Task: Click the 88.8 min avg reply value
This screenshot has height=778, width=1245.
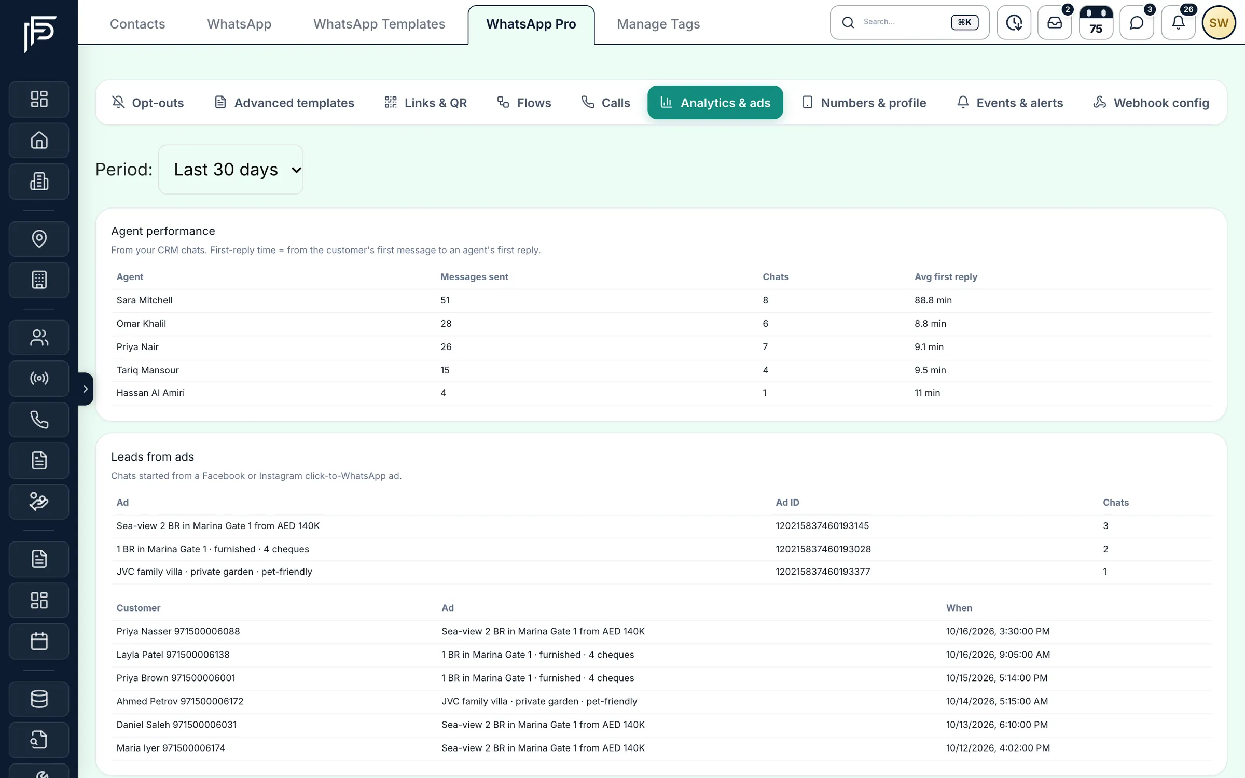Action: (x=933, y=300)
